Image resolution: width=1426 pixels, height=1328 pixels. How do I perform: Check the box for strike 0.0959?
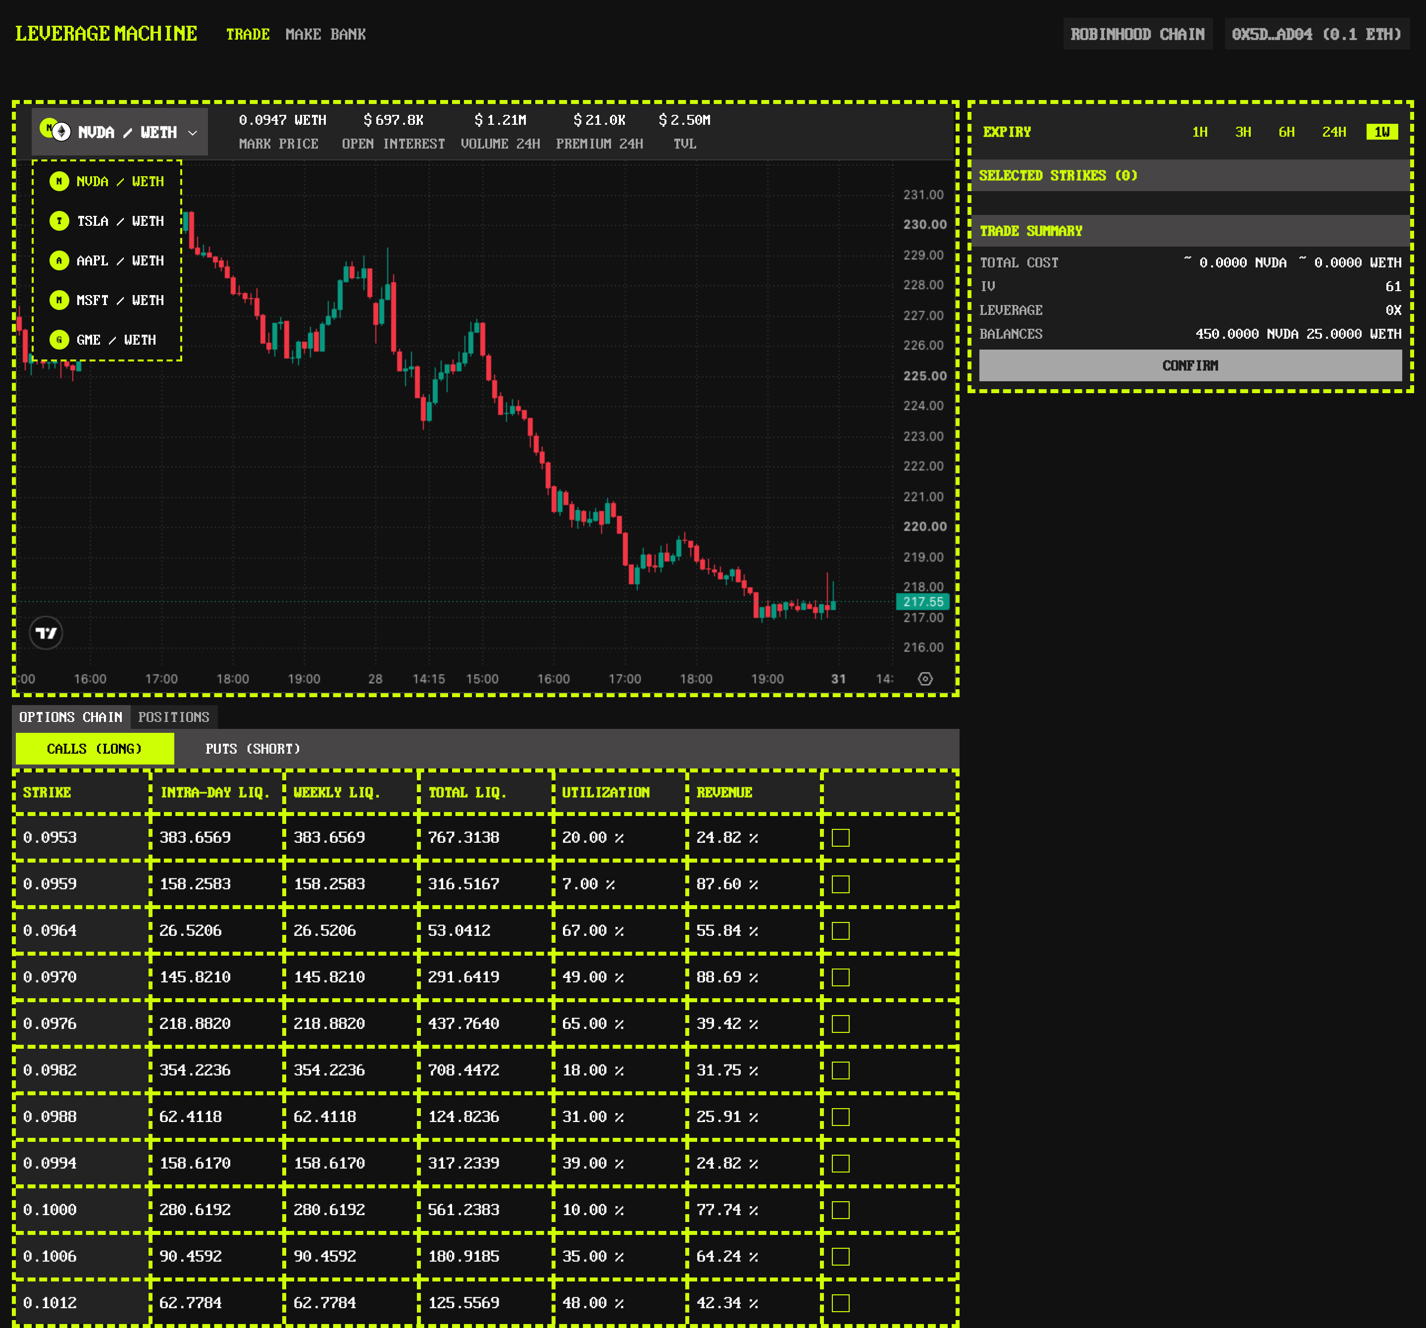(841, 885)
